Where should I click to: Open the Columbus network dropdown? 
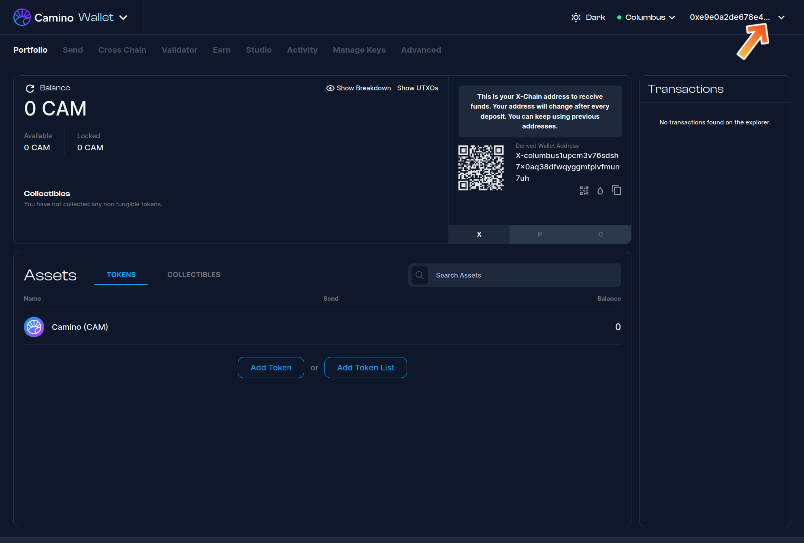646,17
